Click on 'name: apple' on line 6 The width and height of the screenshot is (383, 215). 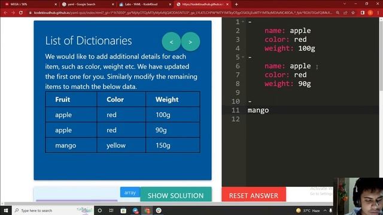click(x=287, y=66)
